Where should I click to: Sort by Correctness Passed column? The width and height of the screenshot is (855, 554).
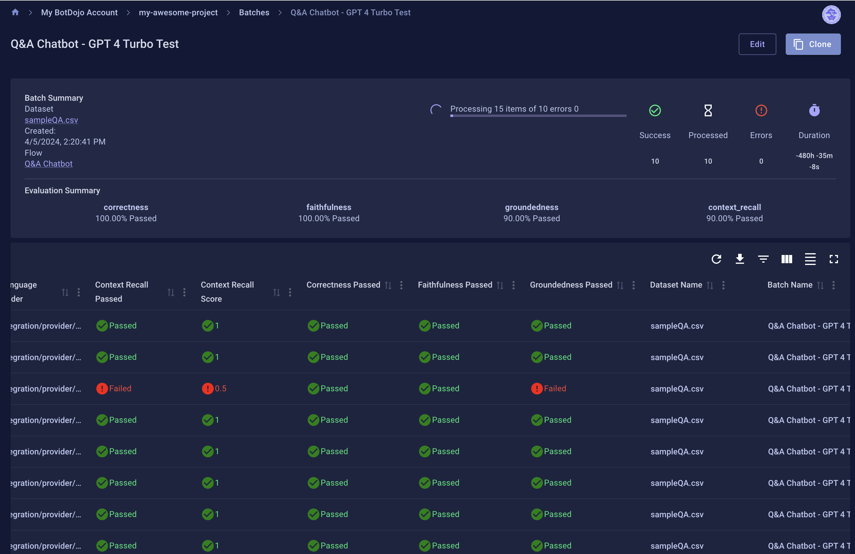[388, 285]
